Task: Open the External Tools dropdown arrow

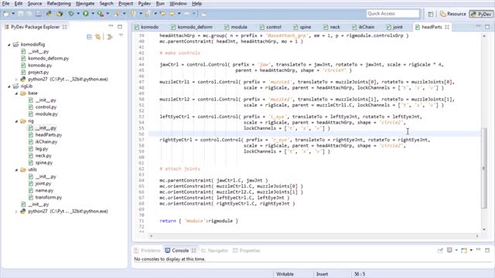Action: pos(108,14)
